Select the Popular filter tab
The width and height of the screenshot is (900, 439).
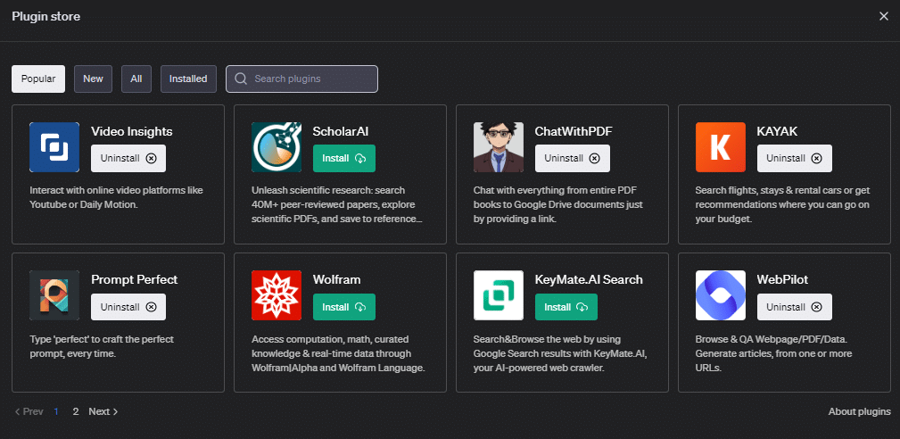38,79
